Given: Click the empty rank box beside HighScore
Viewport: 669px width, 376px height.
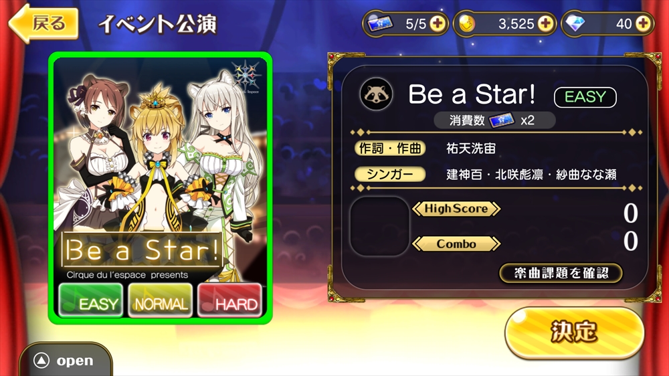Looking at the screenshot, I should [x=379, y=226].
